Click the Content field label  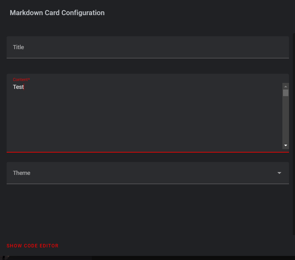click(x=20, y=79)
